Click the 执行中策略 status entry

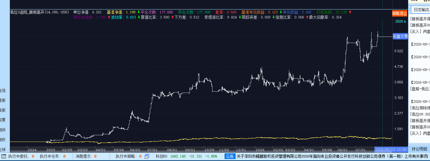pyautogui.click(x=129, y=156)
